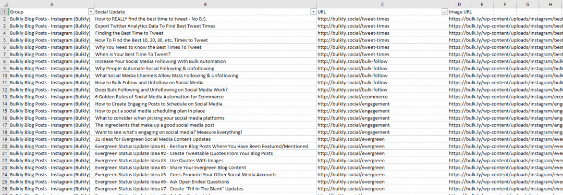Select row 20 header
Viewport: 563px width, 195px height.
click(x=4, y=146)
